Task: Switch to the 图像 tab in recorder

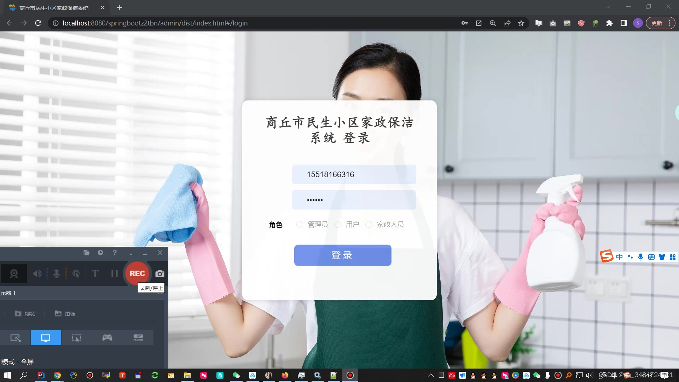Action: (65, 314)
